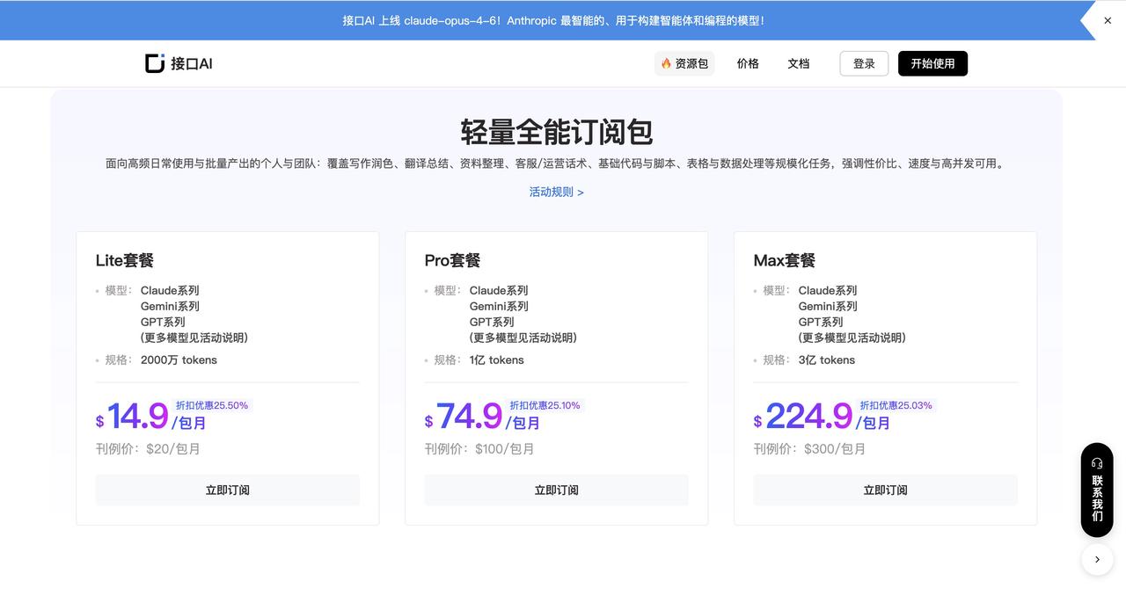Click the 折扣优惠25.10% discount badge
Viewport: 1126px width, 610px height.
click(x=545, y=405)
